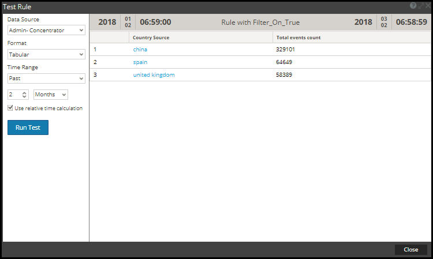Click the Rule with Filter_On_True title

[x=260, y=22]
